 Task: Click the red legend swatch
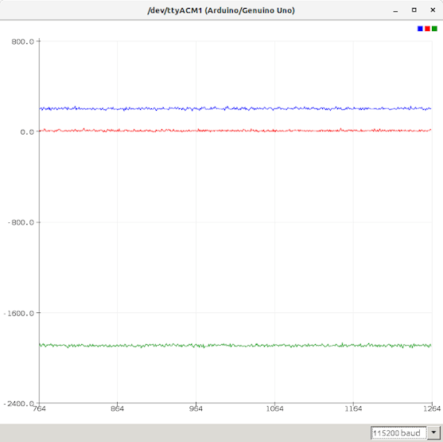point(427,29)
